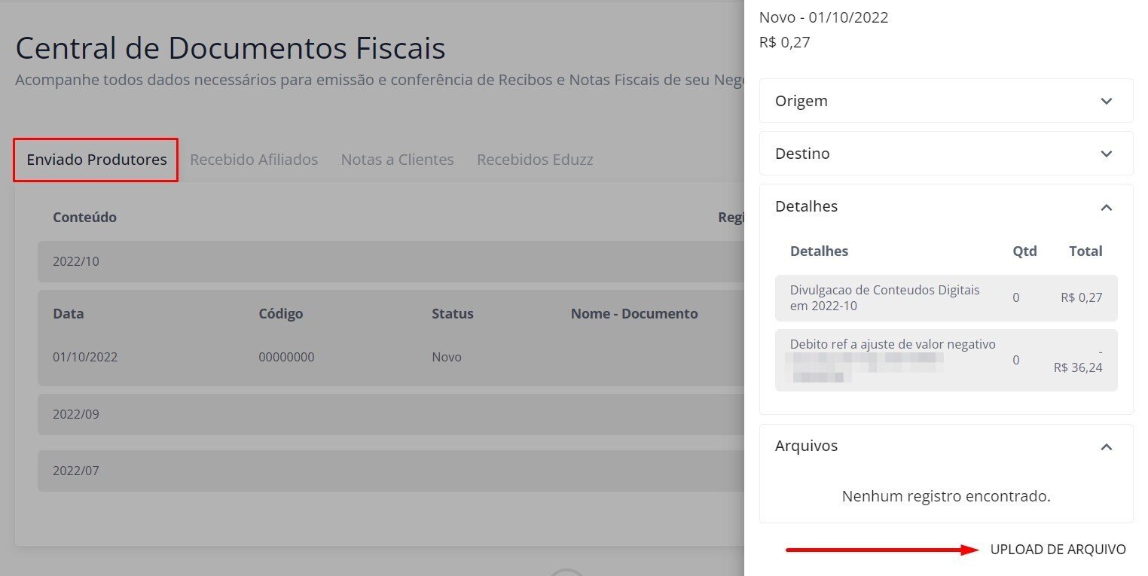
Task: Click the Novo status in the table row
Action: [x=447, y=357]
